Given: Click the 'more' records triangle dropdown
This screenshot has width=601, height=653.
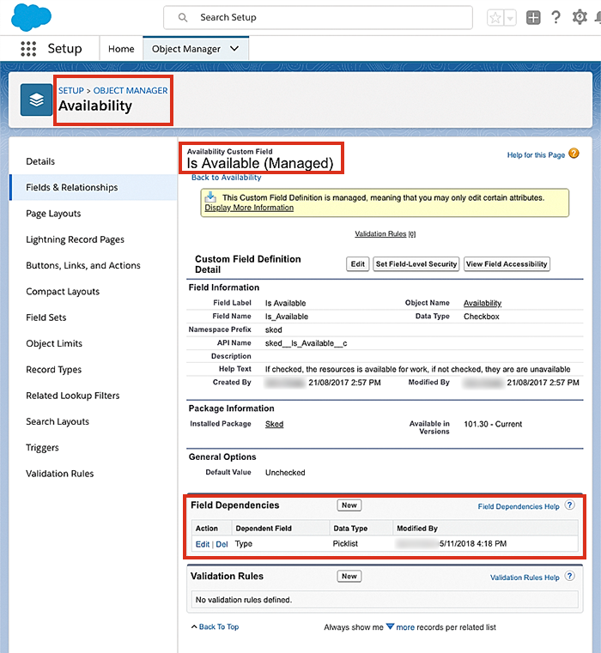Looking at the screenshot, I should click(x=390, y=626).
